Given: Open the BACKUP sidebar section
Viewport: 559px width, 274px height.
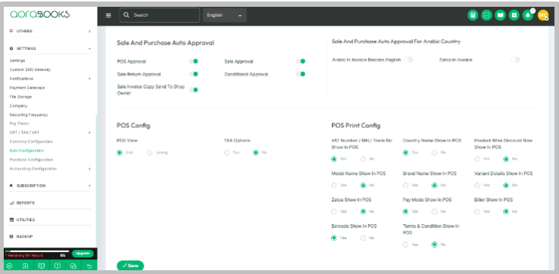Looking at the screenshot, I should coord(50,237).
